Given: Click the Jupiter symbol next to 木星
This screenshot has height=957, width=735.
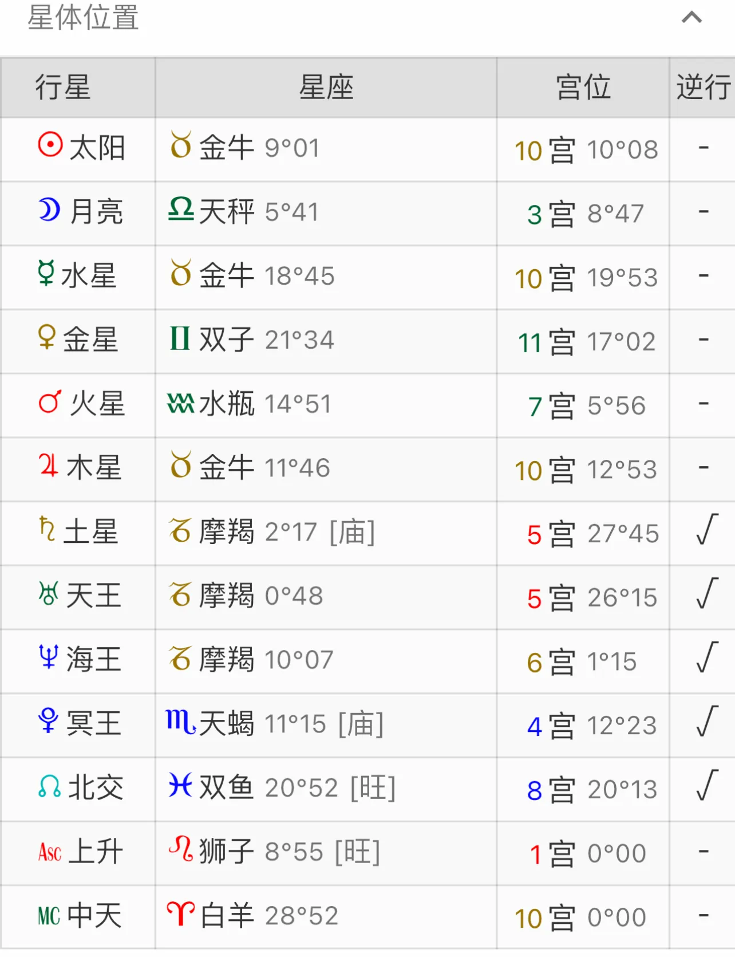Looking at the screenshot, I should click(x=48, y=465).
